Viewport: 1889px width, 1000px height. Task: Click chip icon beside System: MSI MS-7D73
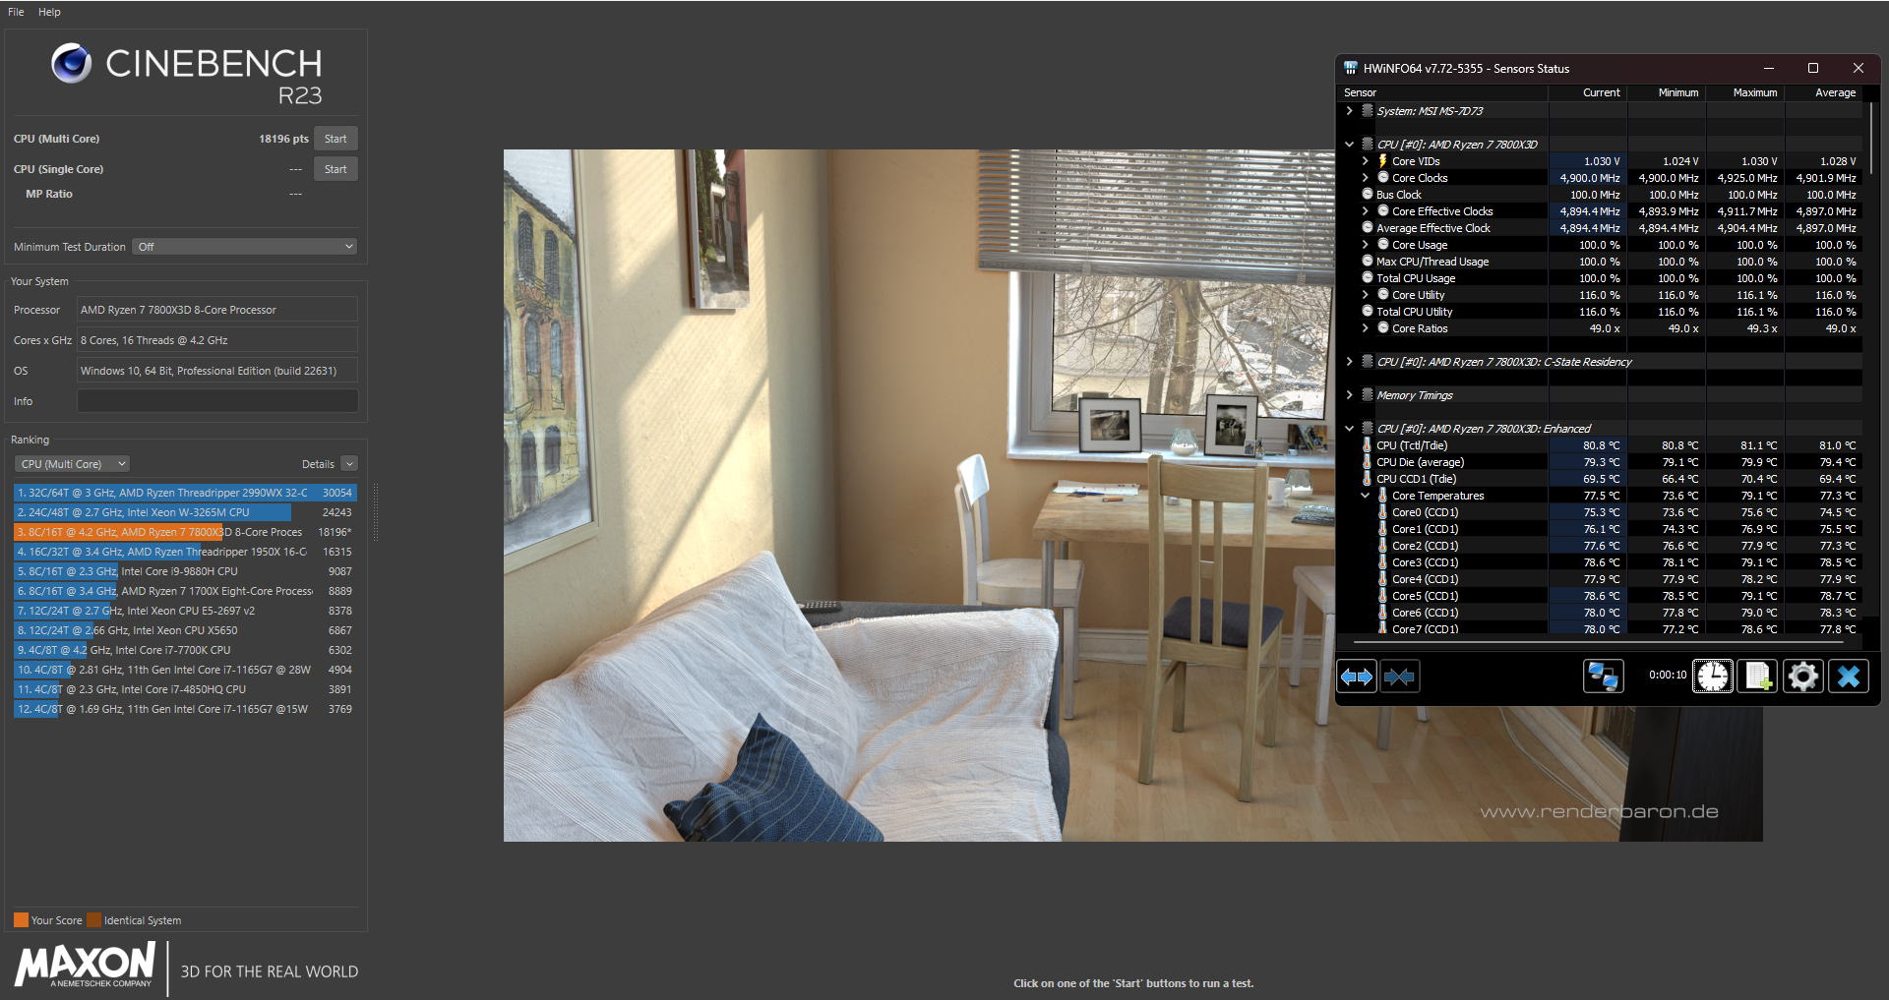click(x=1367, y=111)
